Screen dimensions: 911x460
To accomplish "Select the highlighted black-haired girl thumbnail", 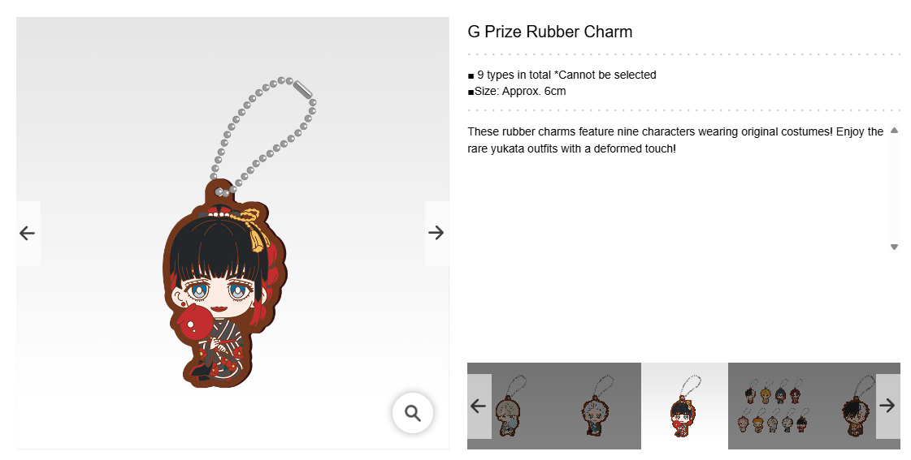I will click(684, 406).
